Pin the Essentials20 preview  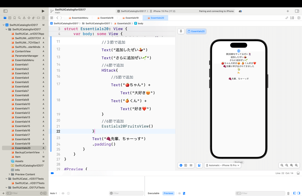point(181,31)
